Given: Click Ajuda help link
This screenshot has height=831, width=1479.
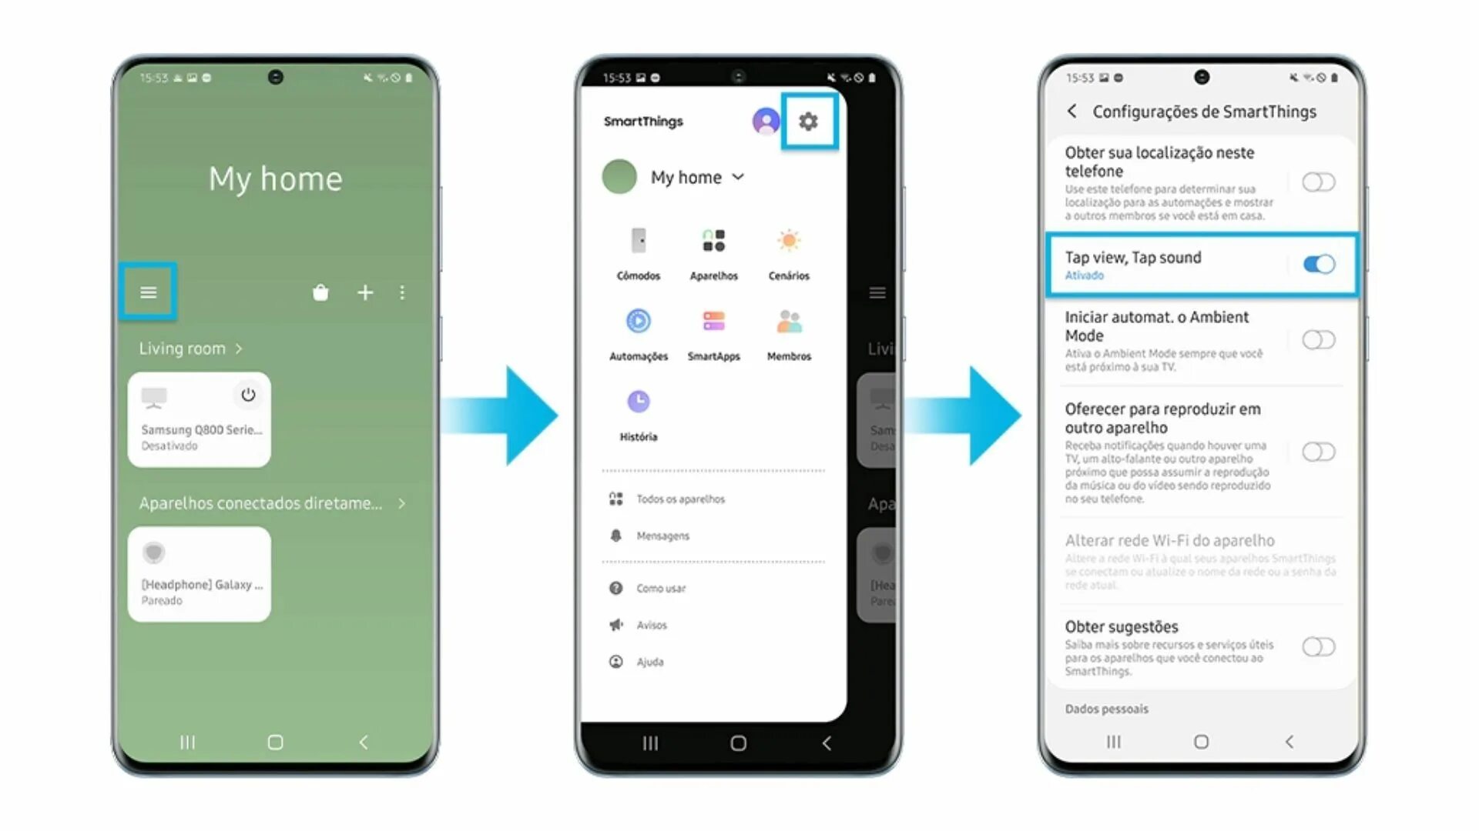Looking at the screenshot, I should coord(647,662).
